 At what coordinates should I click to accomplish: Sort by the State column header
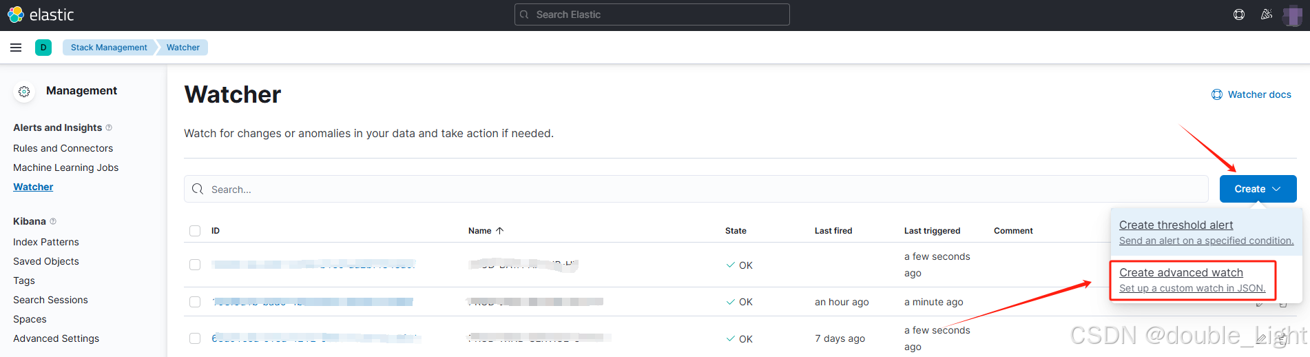(x=736, y=231)
